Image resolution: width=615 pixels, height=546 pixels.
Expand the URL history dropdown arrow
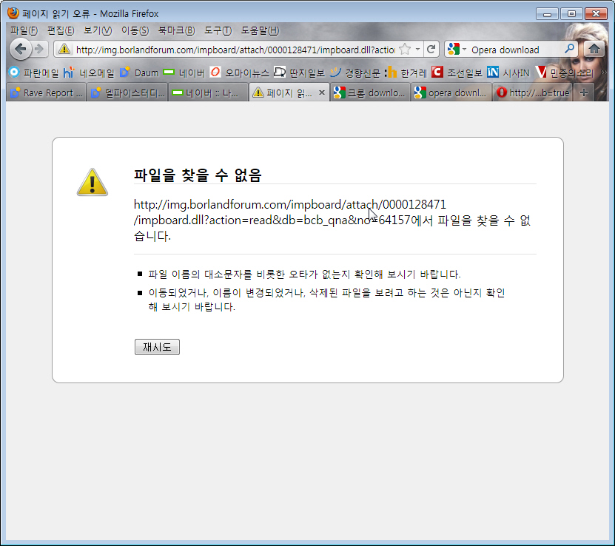tap(417, 50)
